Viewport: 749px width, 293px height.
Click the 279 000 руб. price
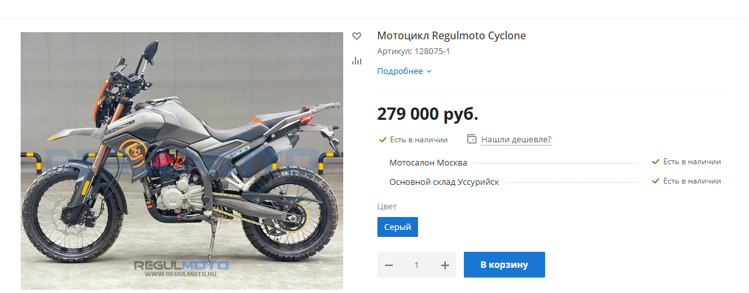pyautogui.click(x=428, y=115)
